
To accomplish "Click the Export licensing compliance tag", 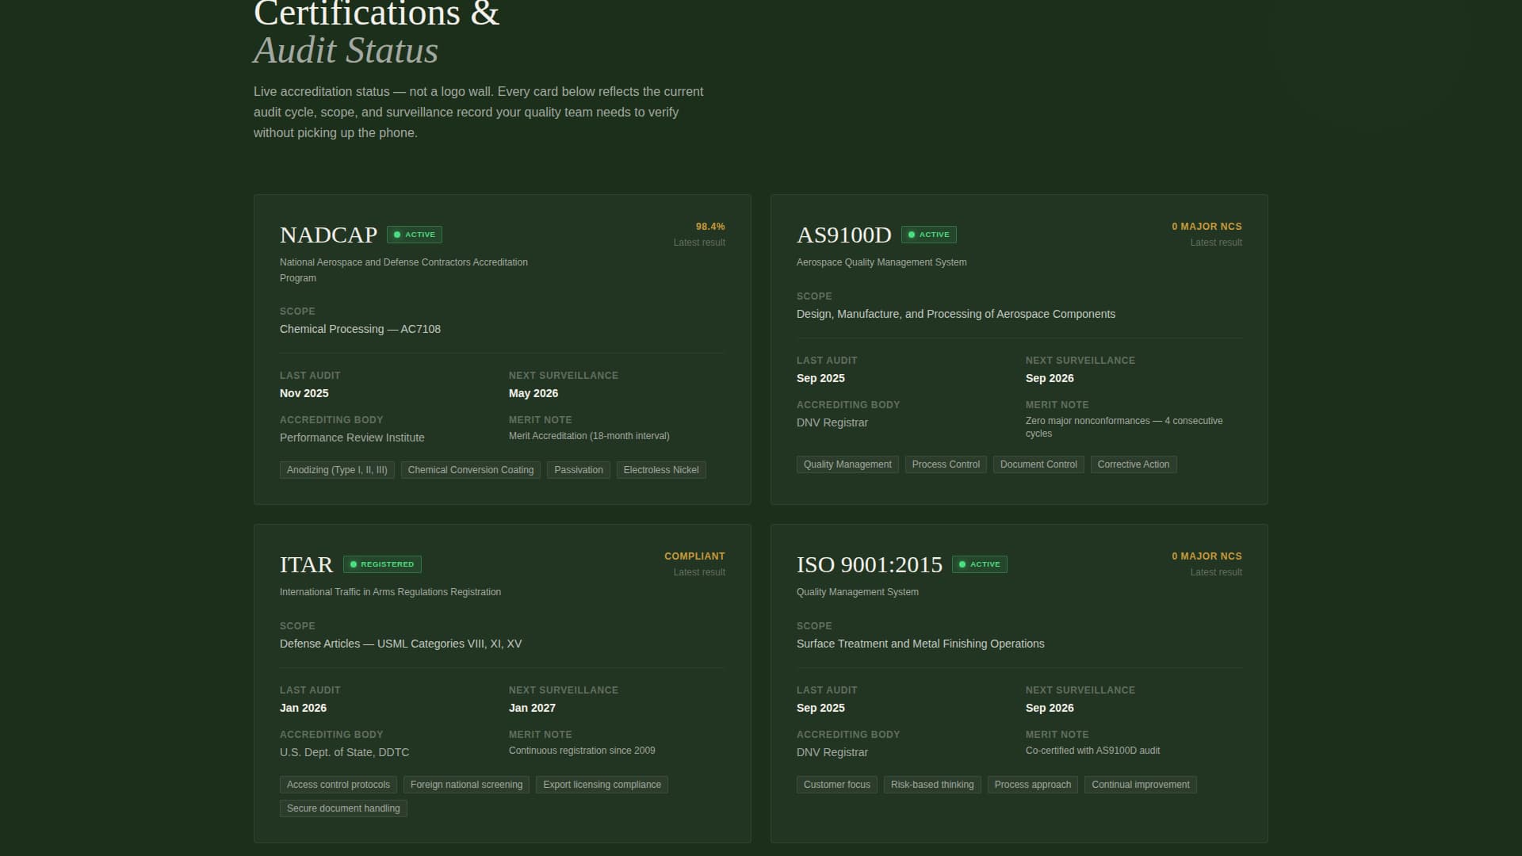I will point(602,784).
